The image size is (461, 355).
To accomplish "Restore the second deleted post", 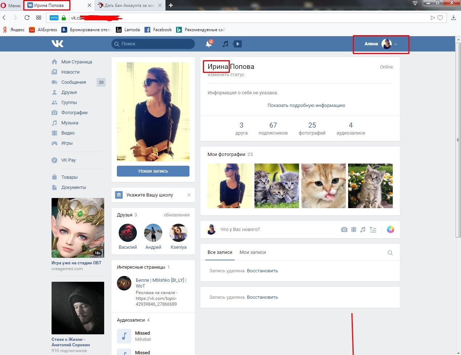I will [262, 297].
